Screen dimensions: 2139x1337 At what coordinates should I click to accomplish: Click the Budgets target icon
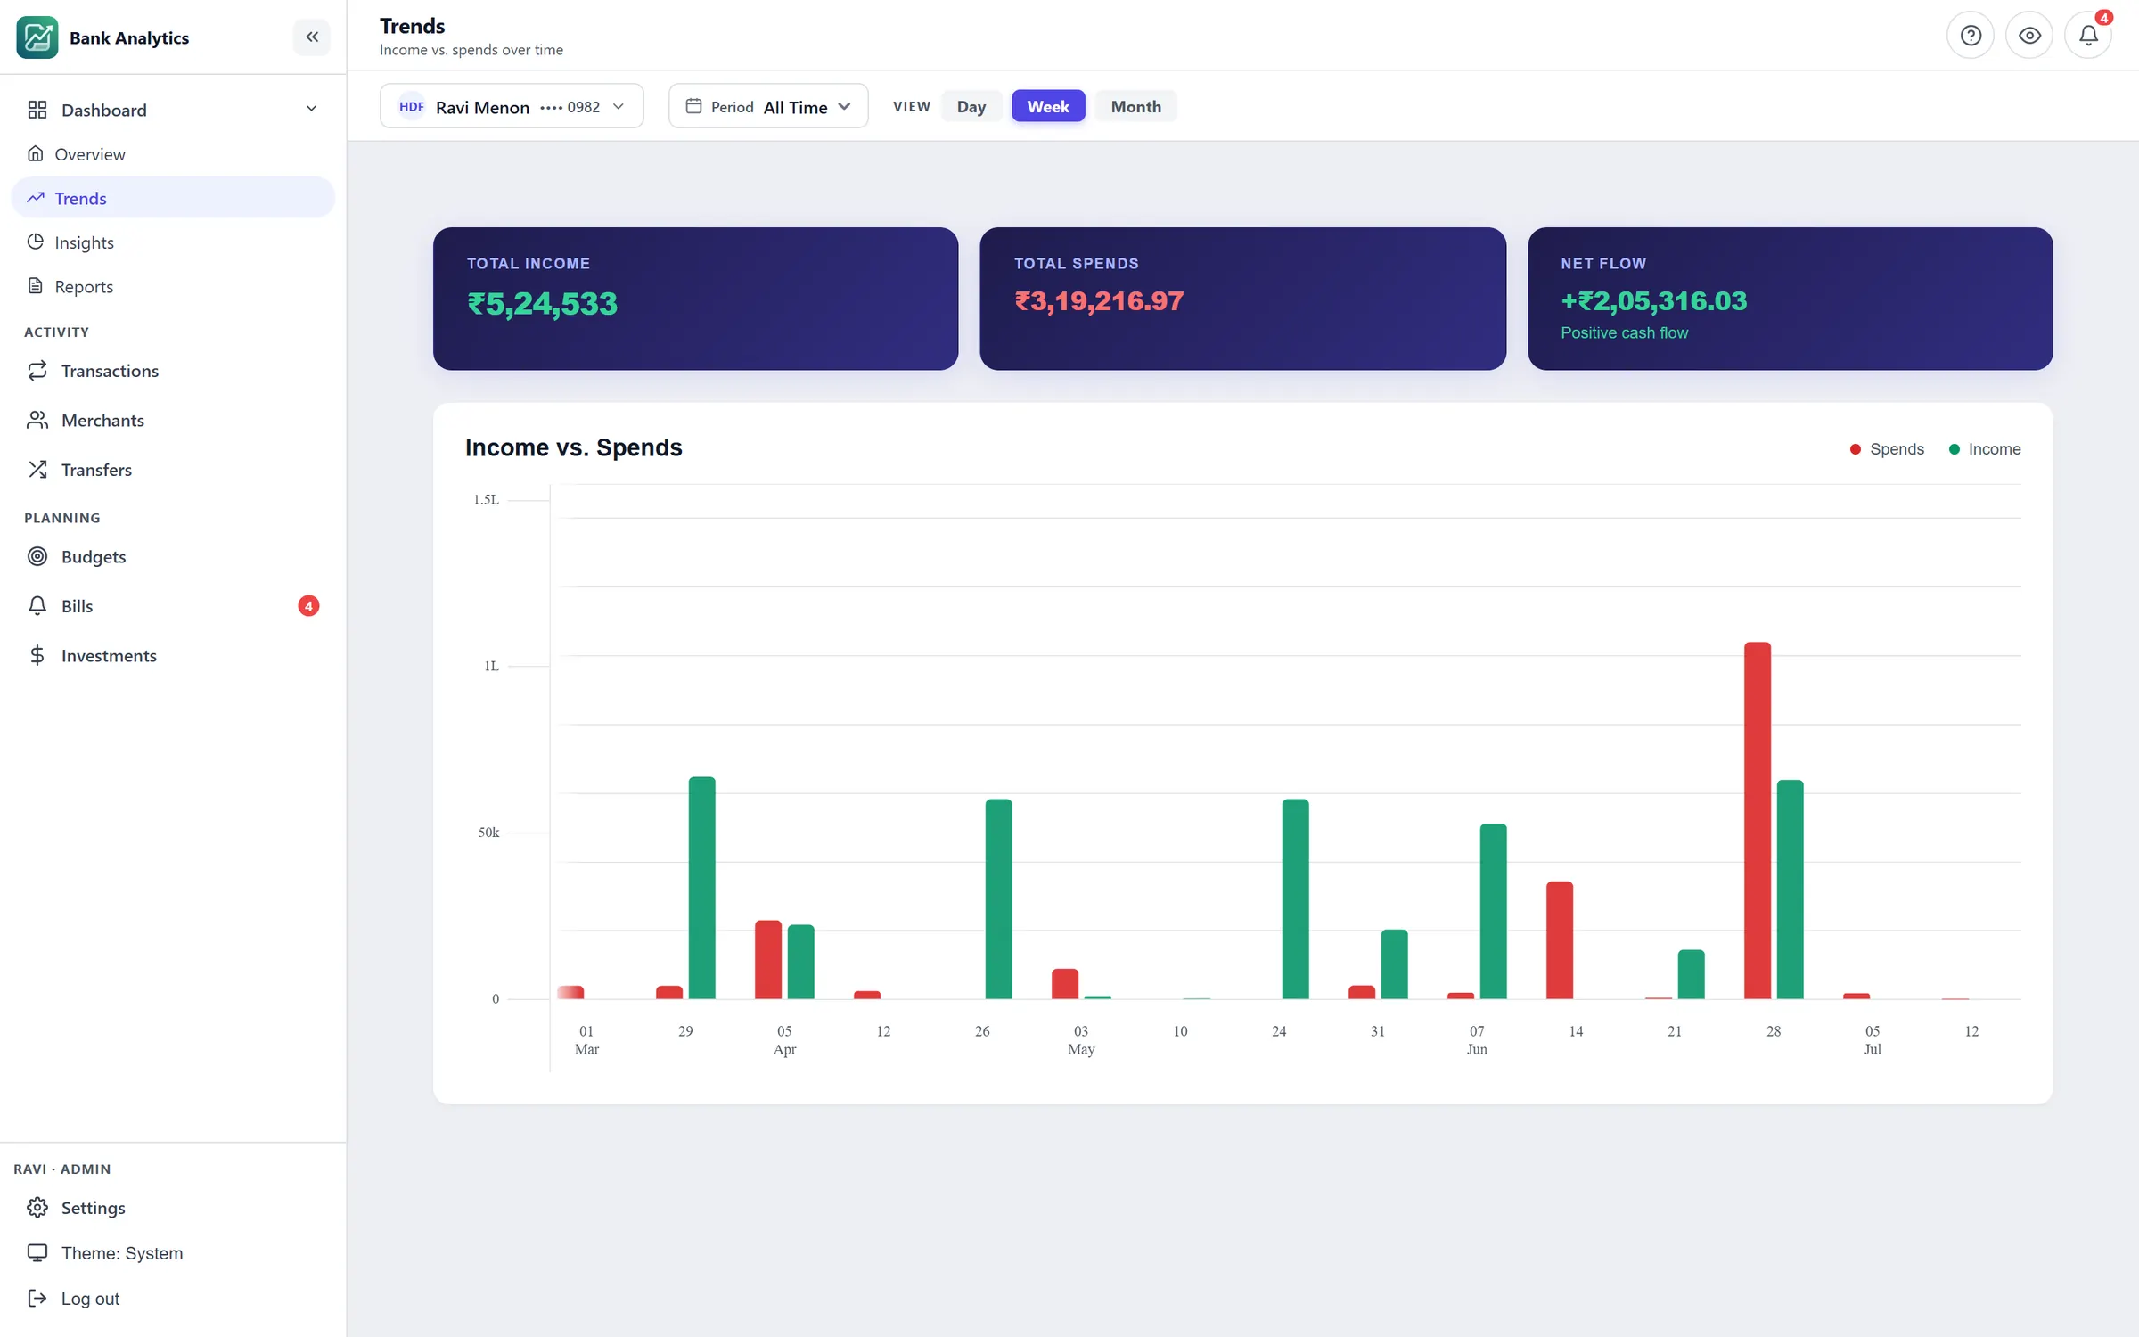(x=37, y=556)
